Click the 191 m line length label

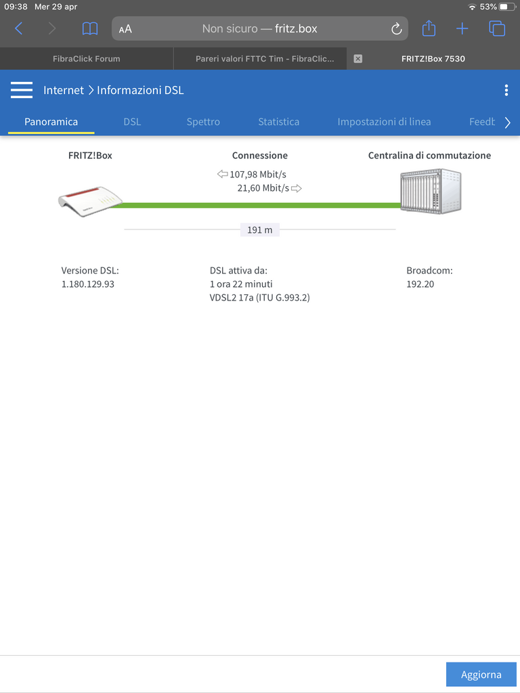260,230
